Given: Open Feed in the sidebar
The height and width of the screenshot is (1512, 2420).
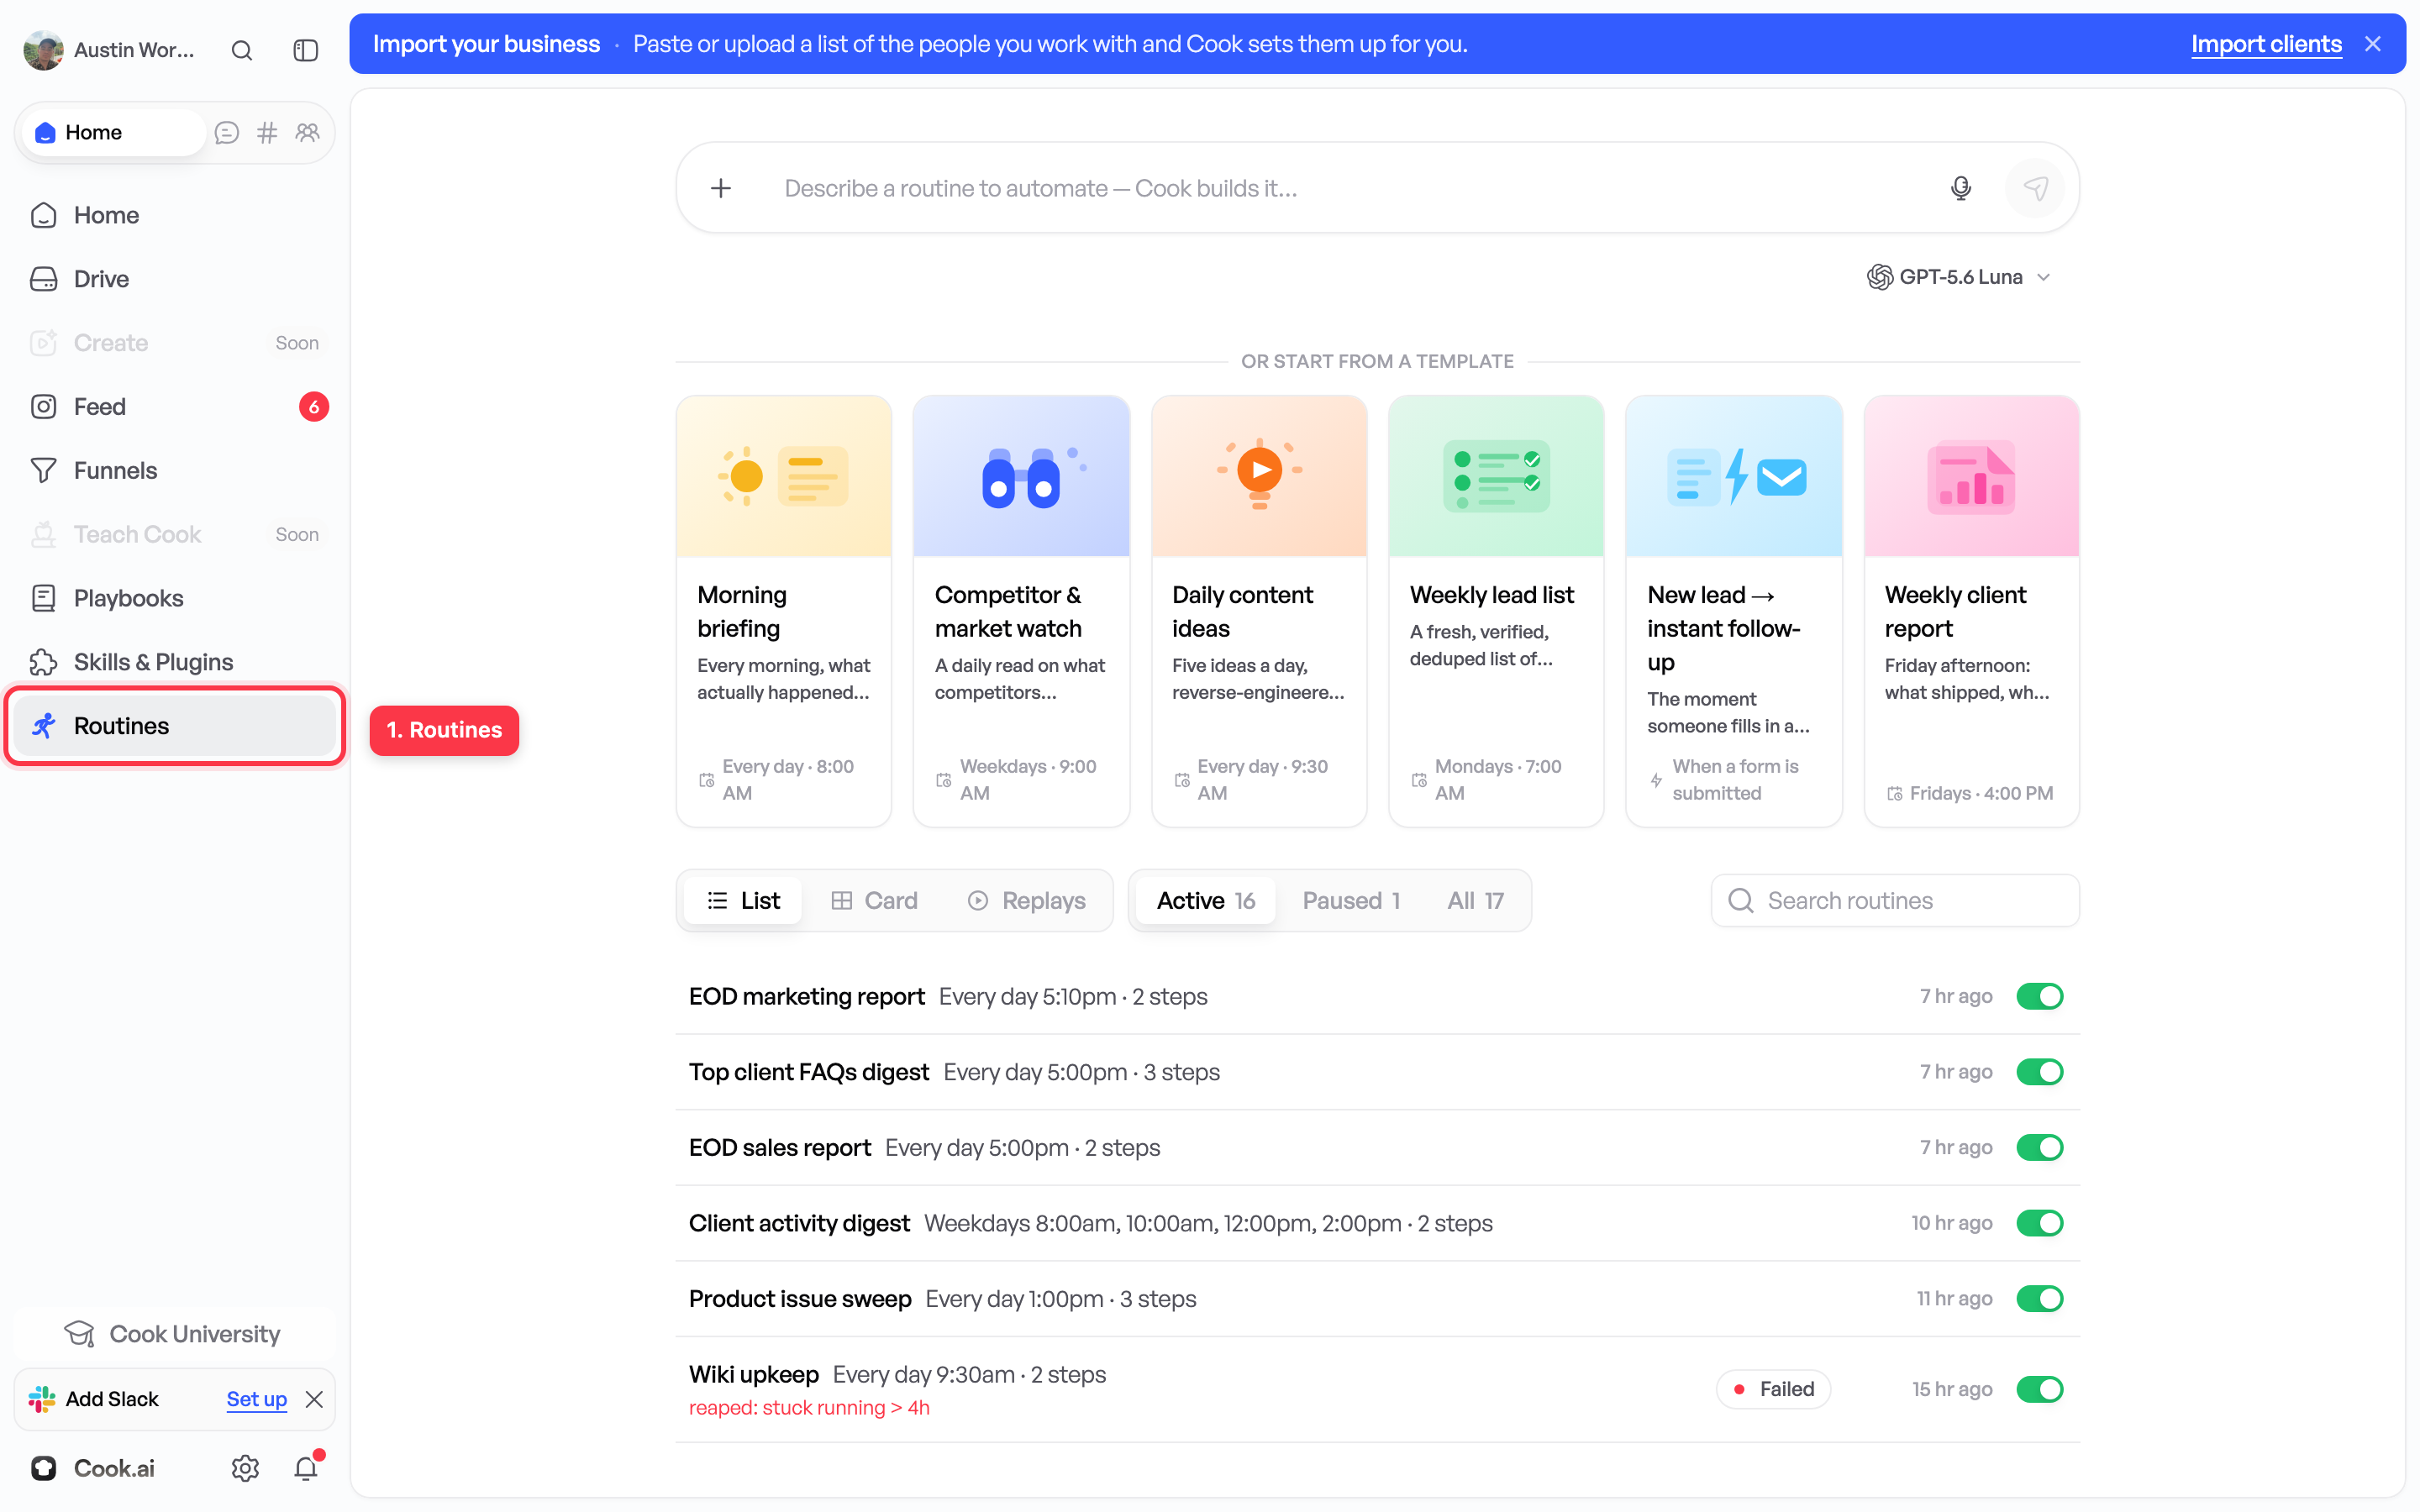Looking at the screenshot, I should (175, 407).
